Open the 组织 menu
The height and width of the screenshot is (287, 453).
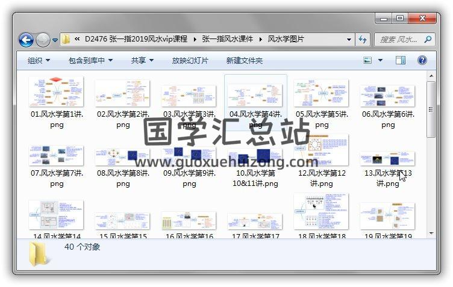click(39, 60)
